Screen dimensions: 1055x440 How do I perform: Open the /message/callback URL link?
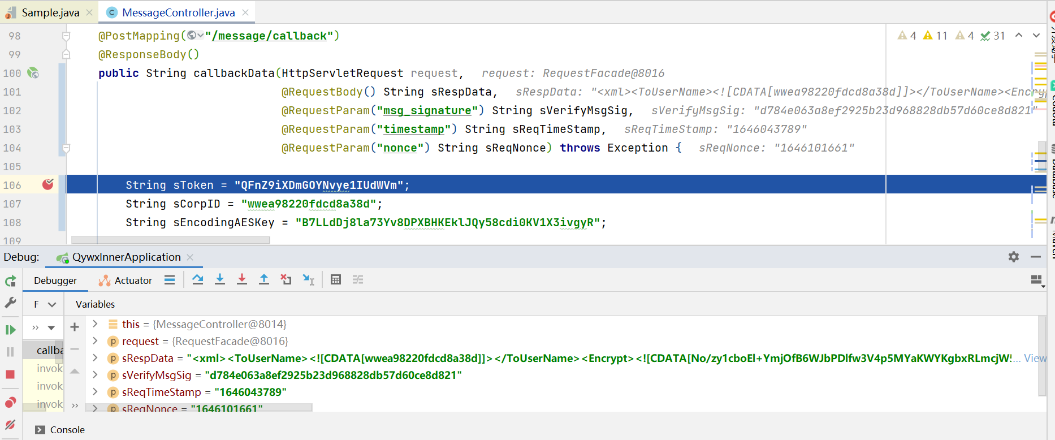(269, 36)
